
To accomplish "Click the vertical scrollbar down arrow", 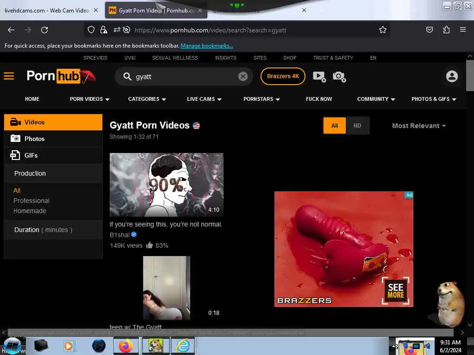I will point(470,325).
